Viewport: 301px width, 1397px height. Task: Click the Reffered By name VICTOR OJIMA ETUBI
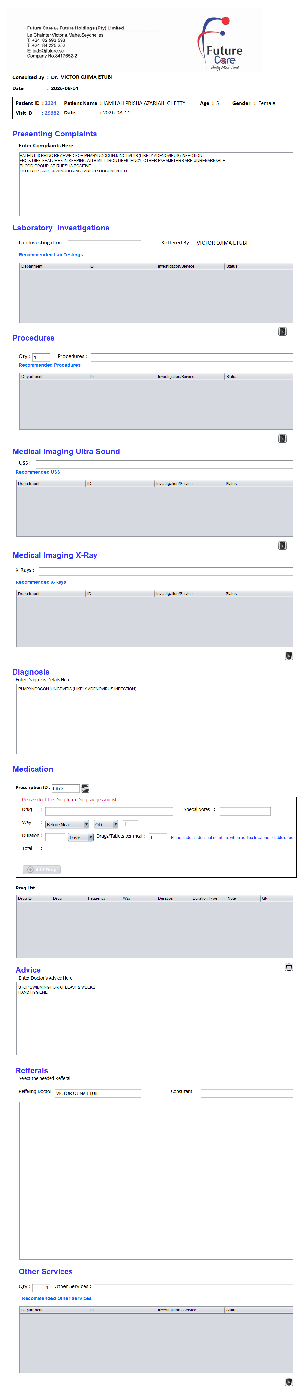click(222, 243)
